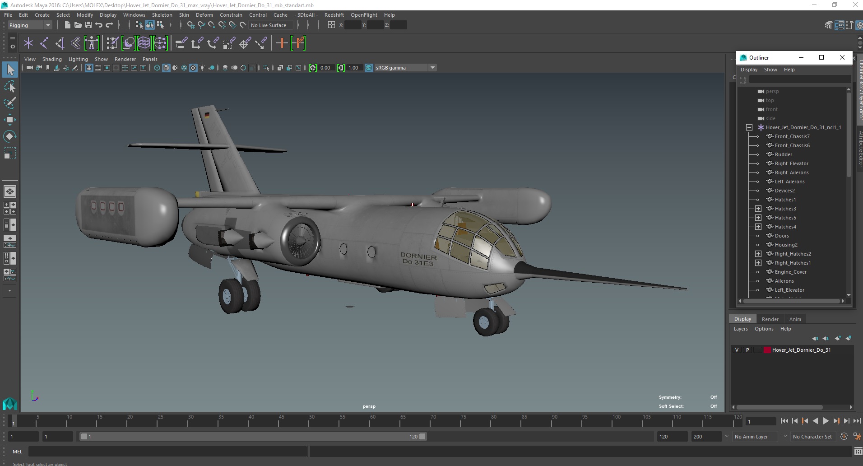Viewport: 863px width, 466px height.
Task: Expand Right_Hatches1 in Outliner
Action: (758, 263)
